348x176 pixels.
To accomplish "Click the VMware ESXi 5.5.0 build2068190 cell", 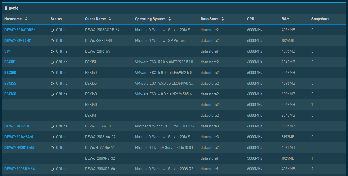I will click(165, 83).
